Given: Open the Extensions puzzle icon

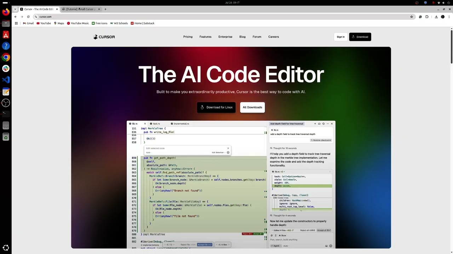Looking at the screenshot, I should [427, 17].
